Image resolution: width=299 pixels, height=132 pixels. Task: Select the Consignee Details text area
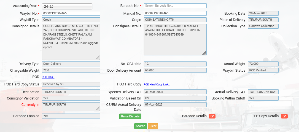[x=175, y=39]
